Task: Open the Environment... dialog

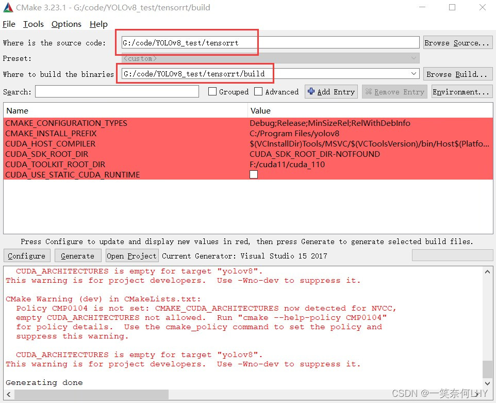Action: 462,91
